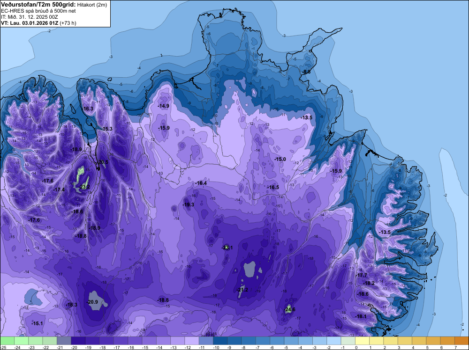Viewport: 469px width, 350px height.
Task: Click the dark blue legend cell between -10 and -9
Action: click(220, 341)
